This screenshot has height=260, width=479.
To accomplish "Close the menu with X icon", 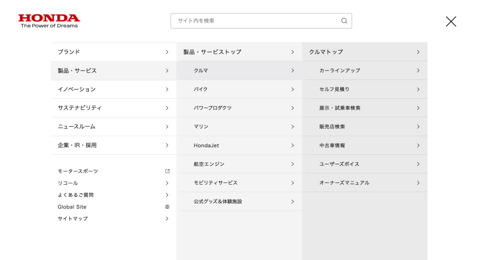I will [x=451, y=22].
